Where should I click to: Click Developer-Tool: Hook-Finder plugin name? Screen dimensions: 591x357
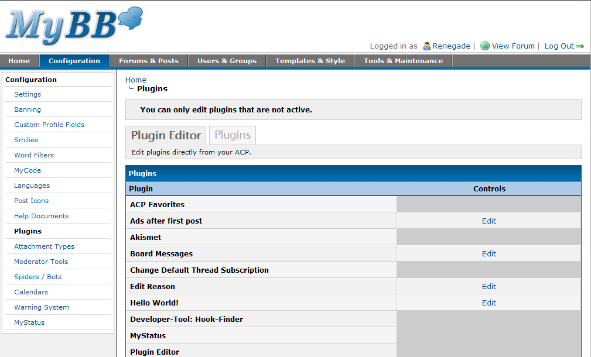point(187,320)
